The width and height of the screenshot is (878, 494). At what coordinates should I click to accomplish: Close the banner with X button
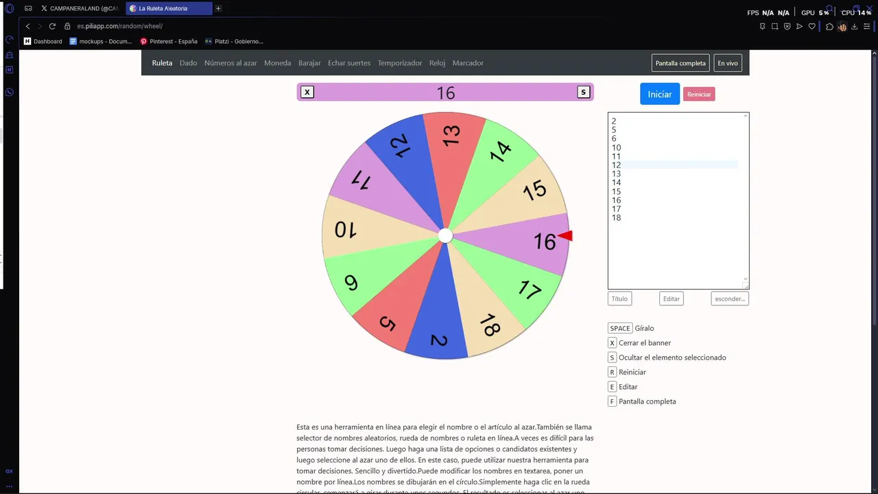coord(307,92)
